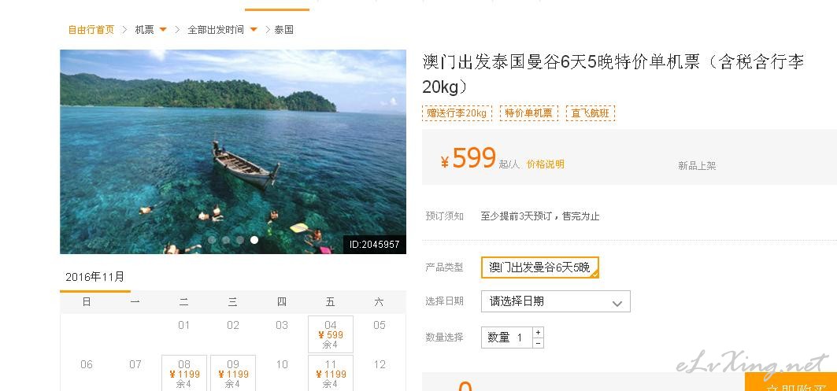
Task: Select the 2016年11月 month tab
Action: [x=95, y=278]
